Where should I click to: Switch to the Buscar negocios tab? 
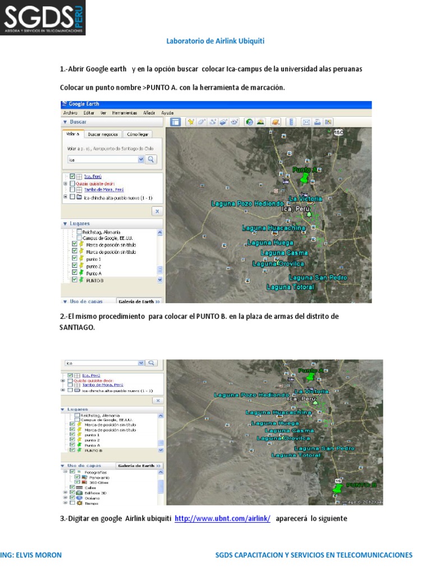103,134
